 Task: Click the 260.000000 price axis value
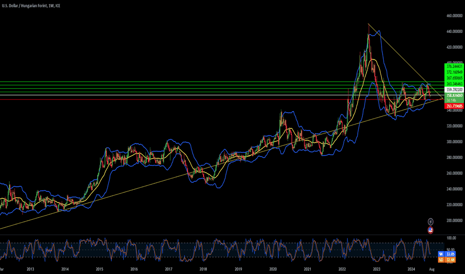pos(455,173)
